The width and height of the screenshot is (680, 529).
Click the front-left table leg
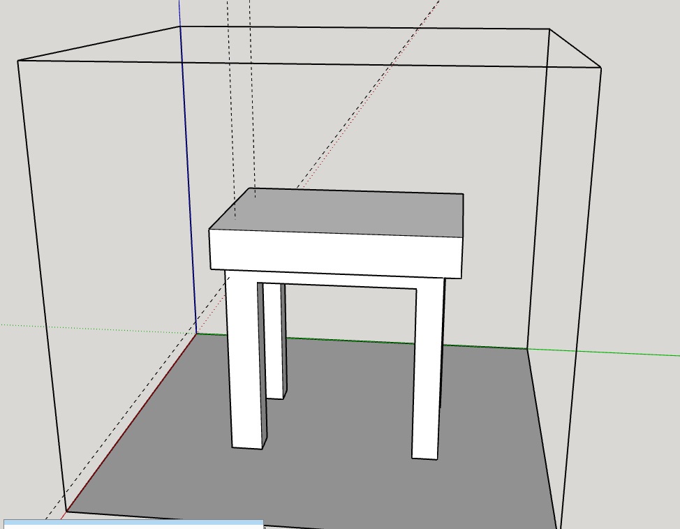coord(246,360)
